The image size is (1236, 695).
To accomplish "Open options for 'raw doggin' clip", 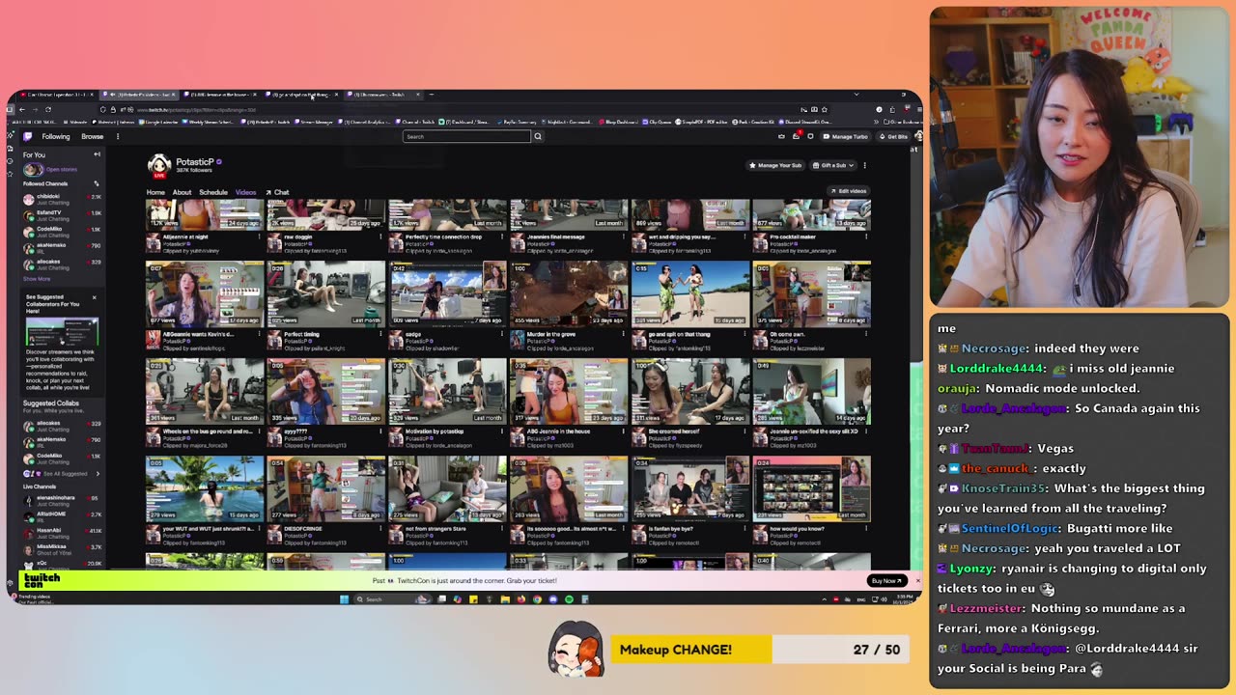I will click(x=382, y=236).
